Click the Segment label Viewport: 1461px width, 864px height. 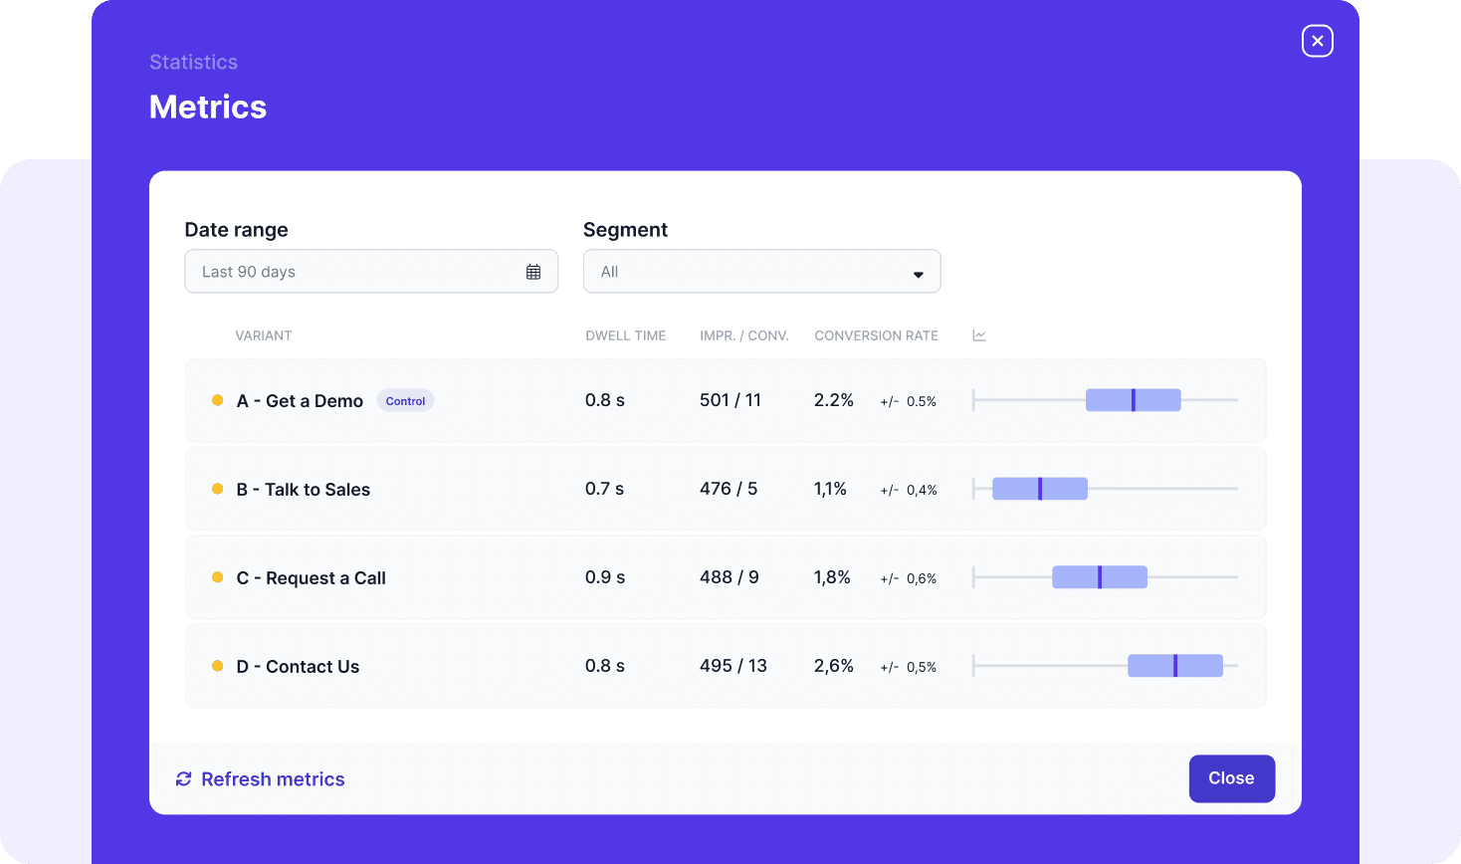tap(625, 230)
